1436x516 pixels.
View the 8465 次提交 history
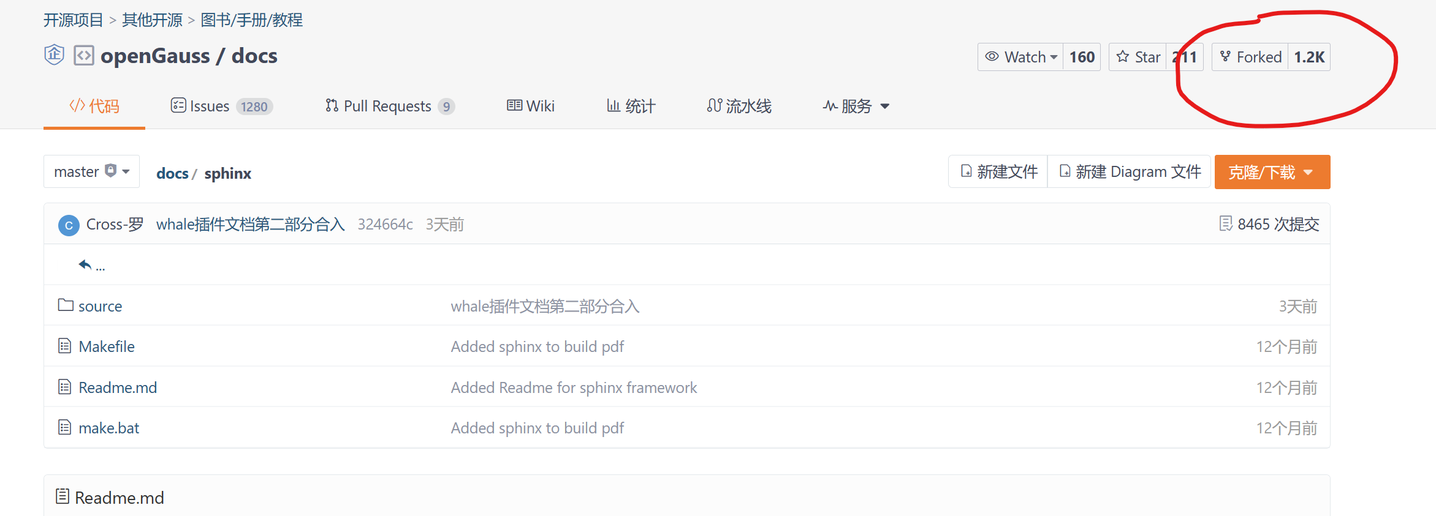(x=1278, y=224)
